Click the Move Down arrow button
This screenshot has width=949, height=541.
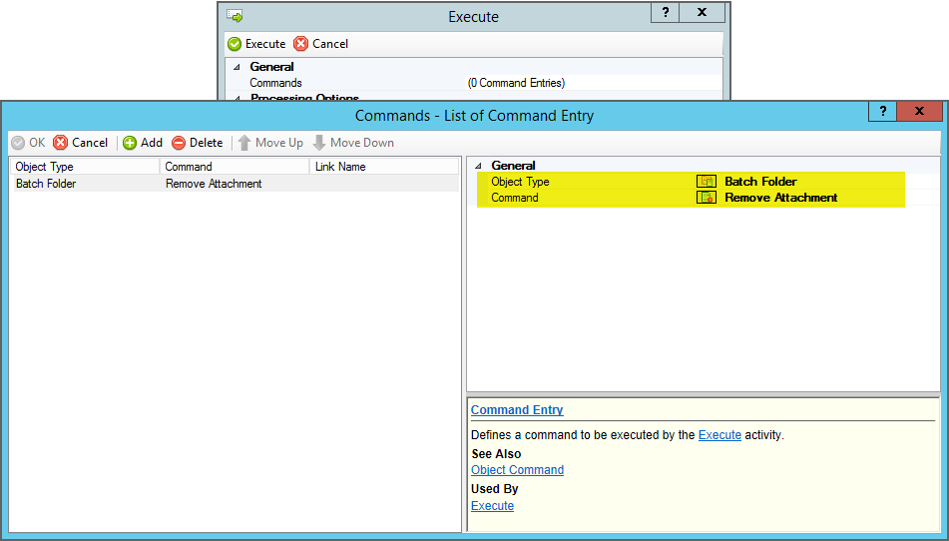pos(353,143)
